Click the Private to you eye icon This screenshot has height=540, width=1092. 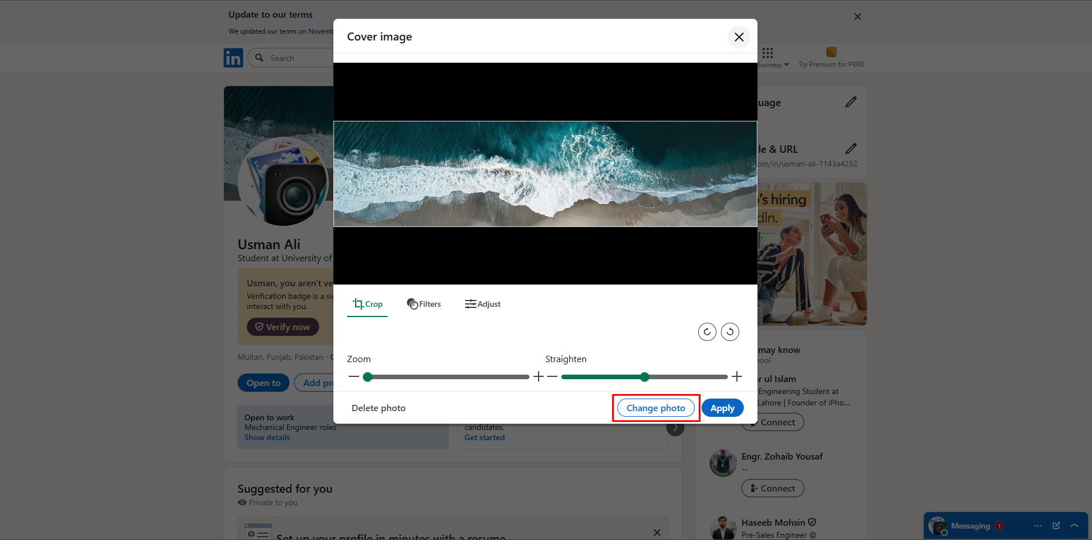(x=242, y=502)
